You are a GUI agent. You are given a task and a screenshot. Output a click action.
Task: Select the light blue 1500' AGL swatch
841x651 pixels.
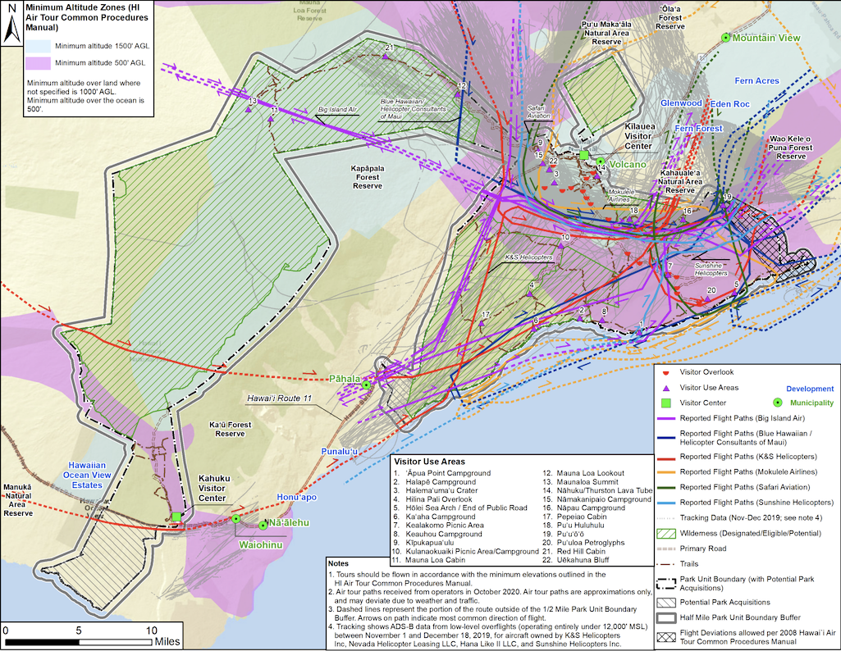38,46
